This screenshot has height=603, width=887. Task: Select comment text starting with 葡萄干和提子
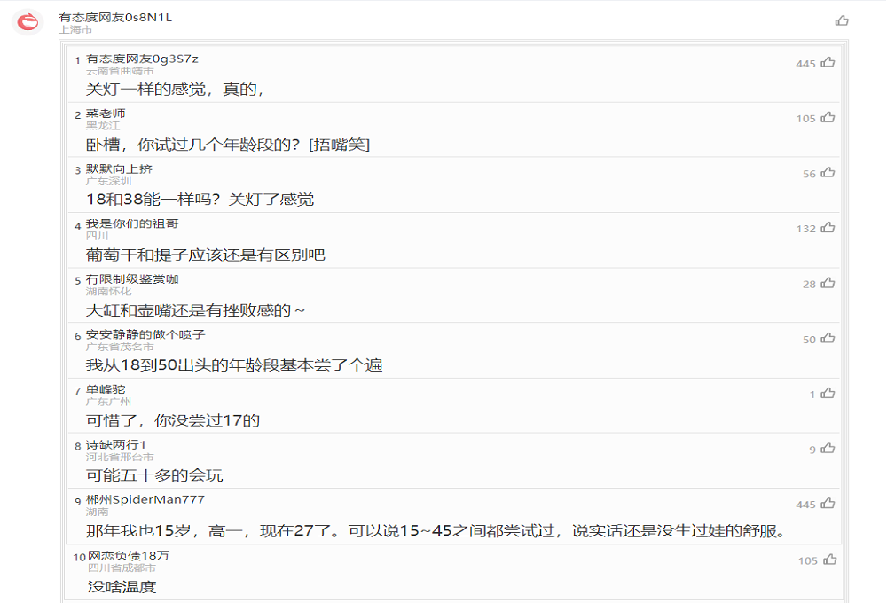206,255
